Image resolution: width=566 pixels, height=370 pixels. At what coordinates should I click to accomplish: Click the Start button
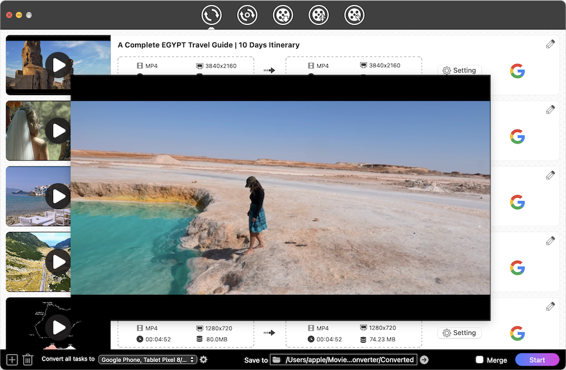coord(537,360)
